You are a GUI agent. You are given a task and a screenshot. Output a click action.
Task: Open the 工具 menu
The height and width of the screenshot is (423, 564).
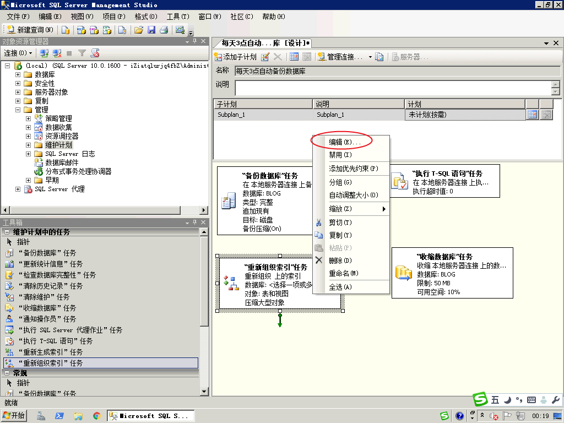178,17
